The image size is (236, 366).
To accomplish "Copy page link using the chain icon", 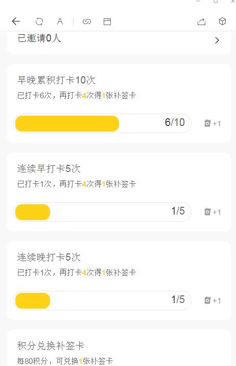I will (x=87, y=21).
